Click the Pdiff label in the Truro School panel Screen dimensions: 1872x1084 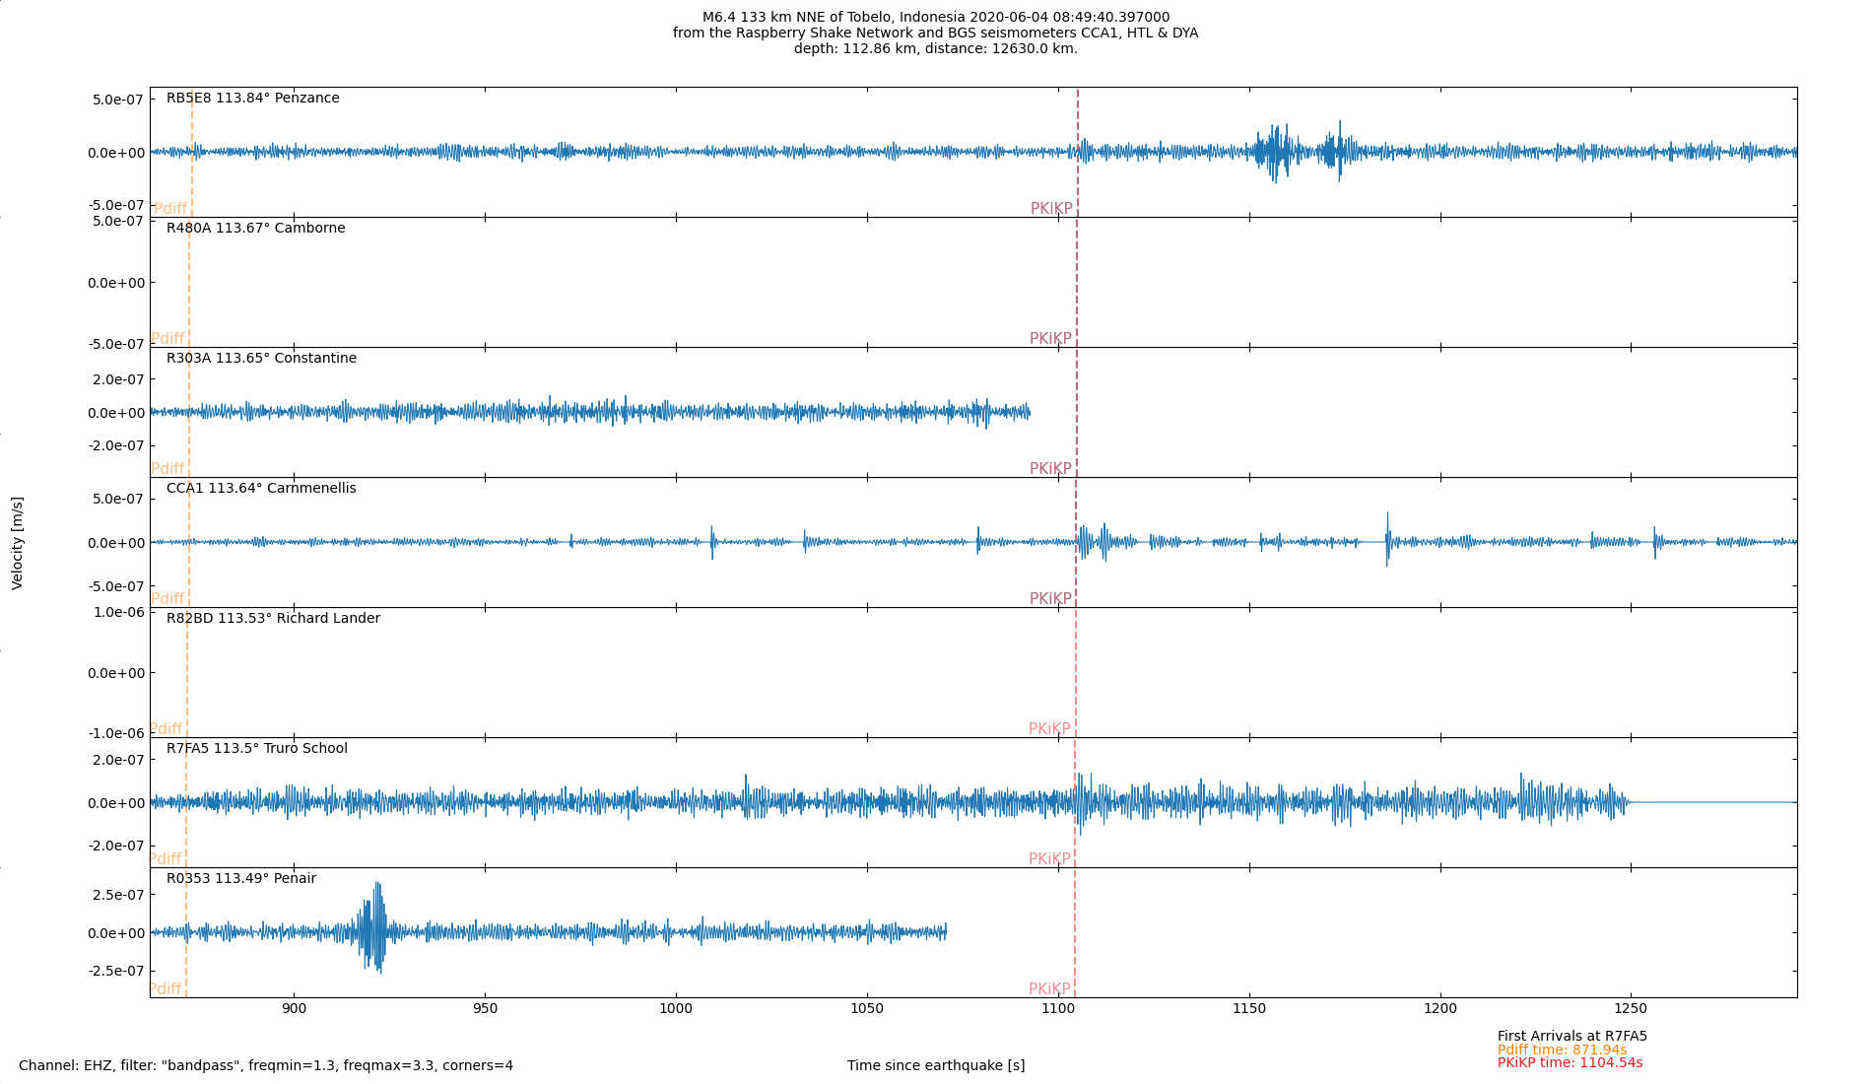click(166, 859)
